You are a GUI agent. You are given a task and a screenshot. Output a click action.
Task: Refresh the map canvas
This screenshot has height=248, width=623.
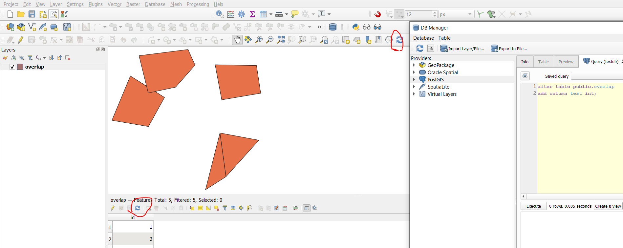point(399,40)
